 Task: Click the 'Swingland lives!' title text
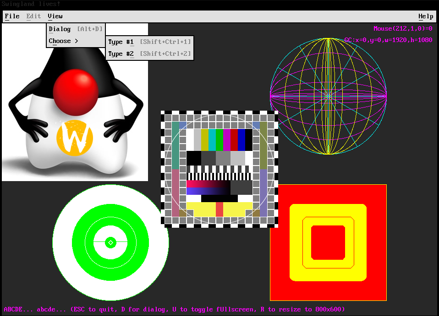pyautogui.click(x=31, y=4)
